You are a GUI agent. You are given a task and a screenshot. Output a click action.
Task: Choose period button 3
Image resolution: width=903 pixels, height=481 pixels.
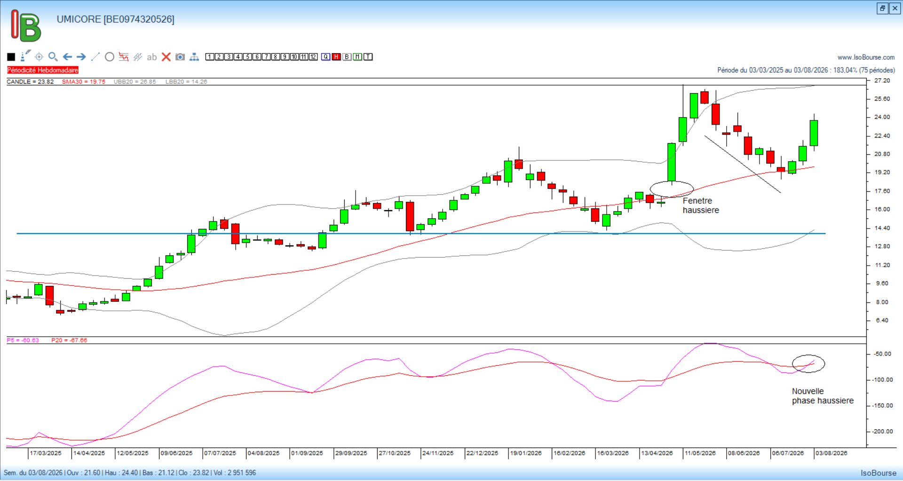(x=229, y=57)
